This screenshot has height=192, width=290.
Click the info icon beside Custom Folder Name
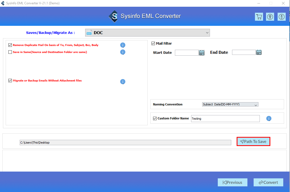(x=269, y=118)
